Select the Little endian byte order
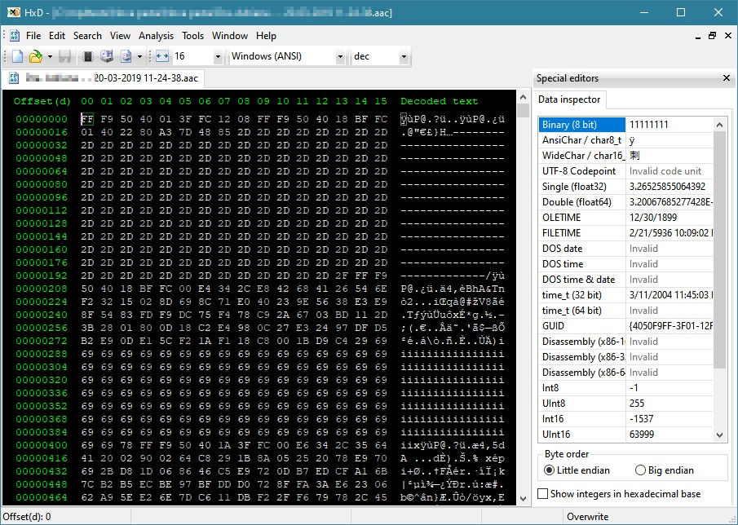 549,470
